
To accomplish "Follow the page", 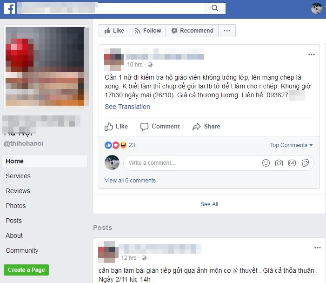I will point(147,31).
